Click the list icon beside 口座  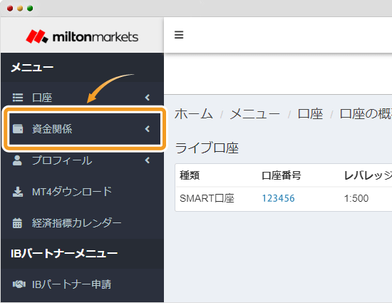18,98
